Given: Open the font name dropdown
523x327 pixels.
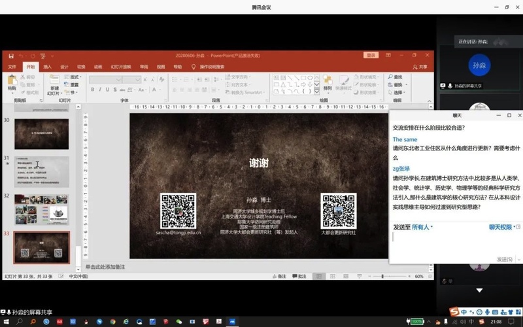Looking at the screenshot, I should [118, 79].
